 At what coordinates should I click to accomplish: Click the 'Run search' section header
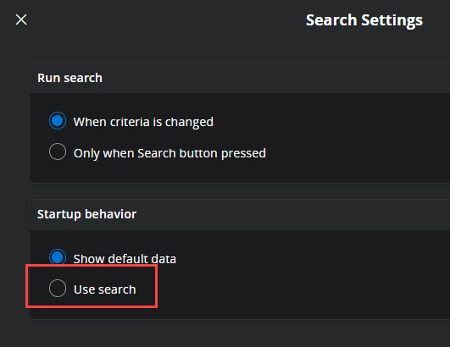click(x=69, y=78)
